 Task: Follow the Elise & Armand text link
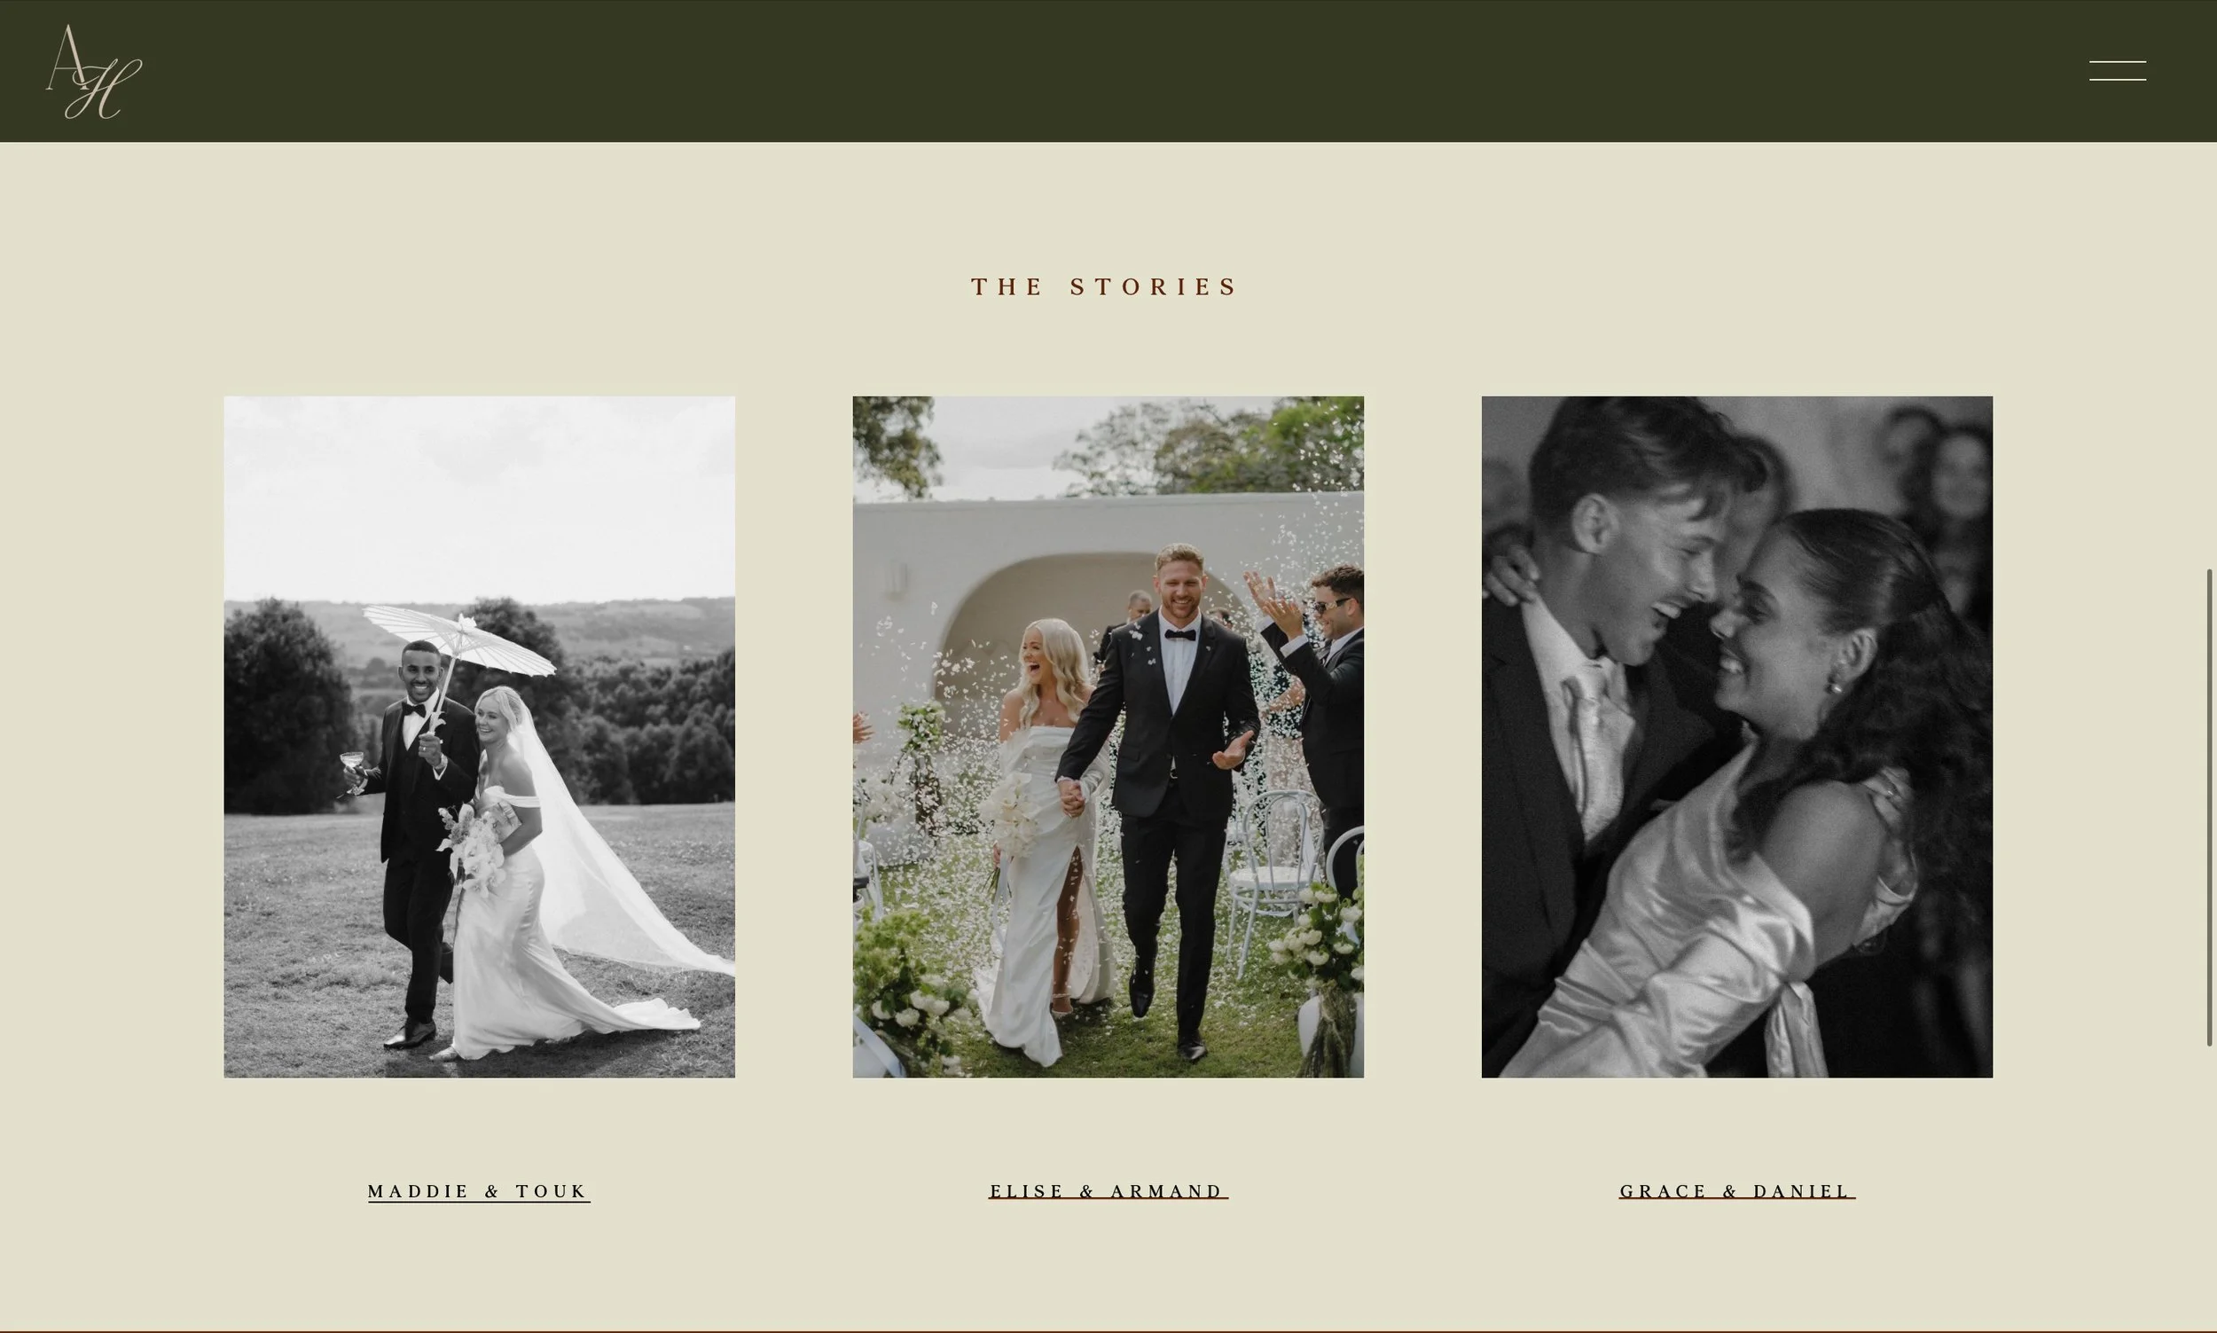(1108, 1191)
